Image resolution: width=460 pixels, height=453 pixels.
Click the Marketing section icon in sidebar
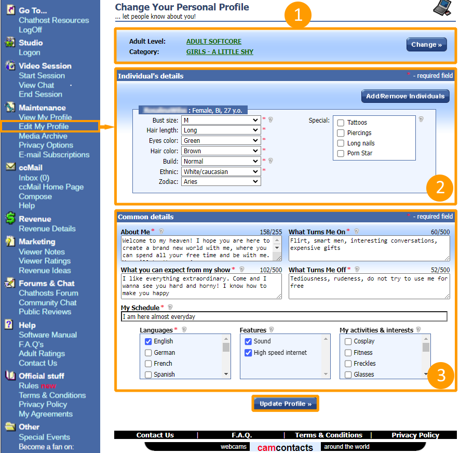point(10,242)
